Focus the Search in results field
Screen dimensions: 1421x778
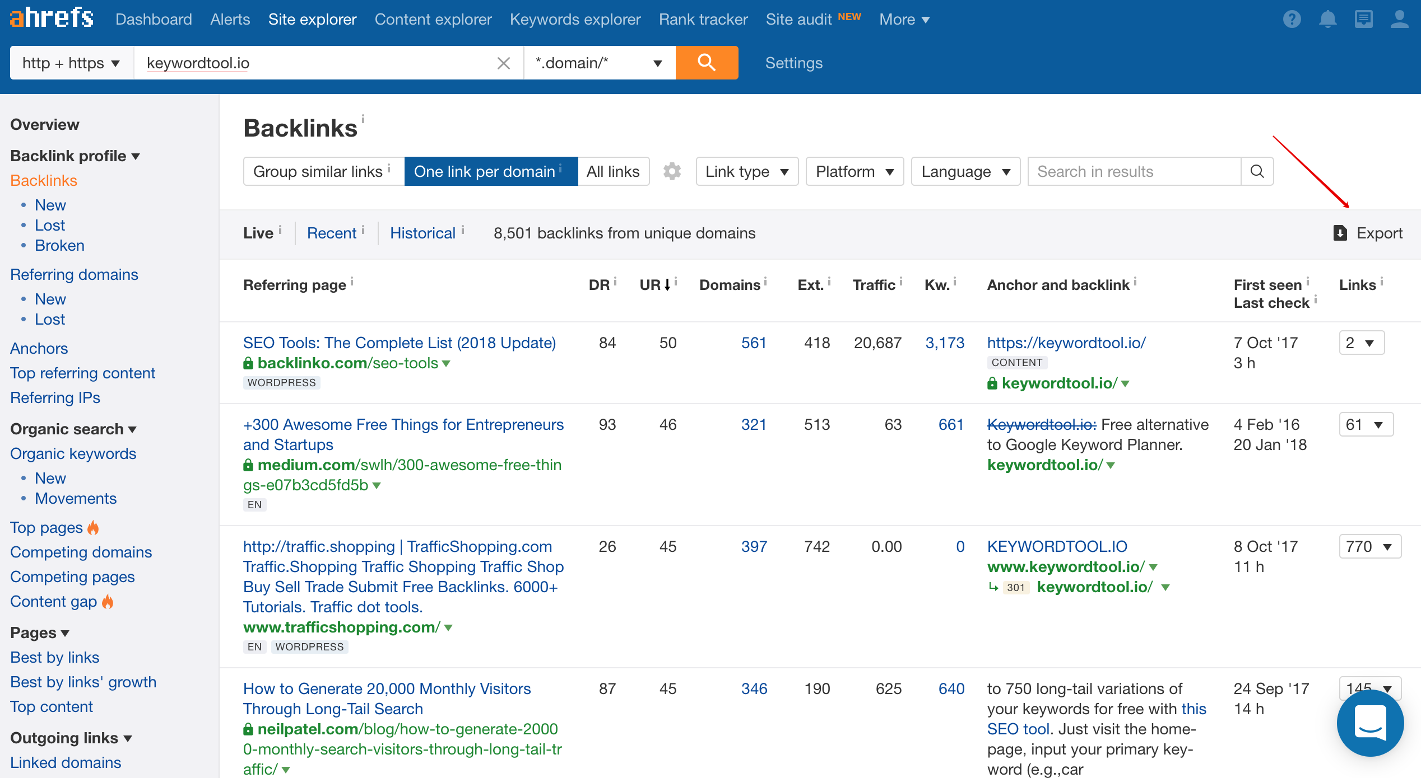coord(1135,171)
